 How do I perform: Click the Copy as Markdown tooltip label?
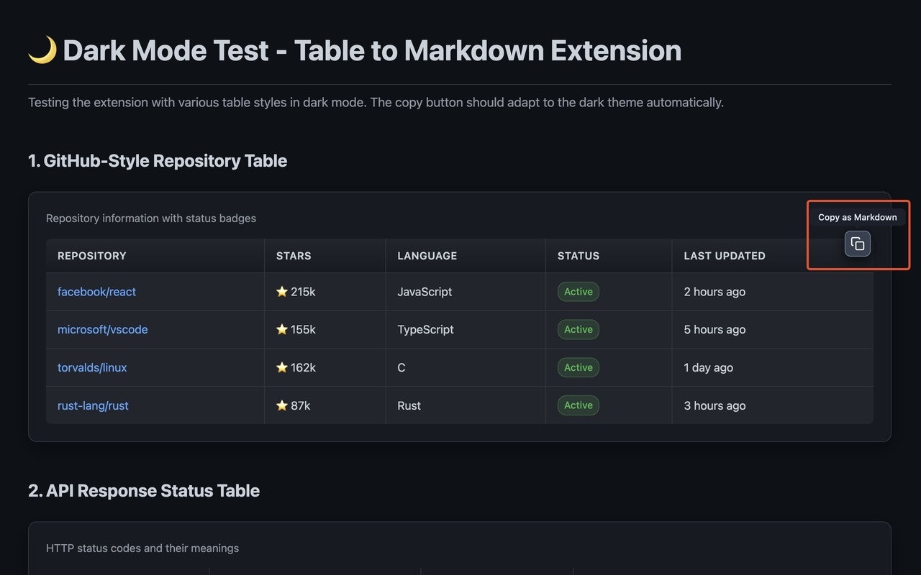(x=858, y=217)
